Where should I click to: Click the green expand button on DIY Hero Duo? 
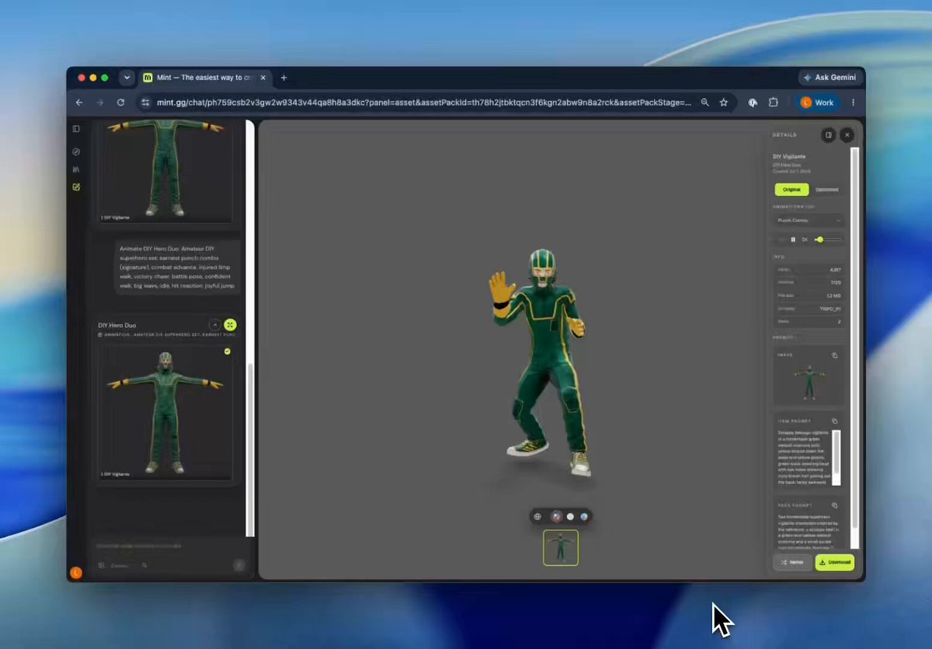click(230, 325)
